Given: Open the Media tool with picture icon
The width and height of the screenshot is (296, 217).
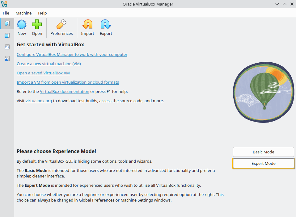Looking at the screenshot, I should [7, 59].
